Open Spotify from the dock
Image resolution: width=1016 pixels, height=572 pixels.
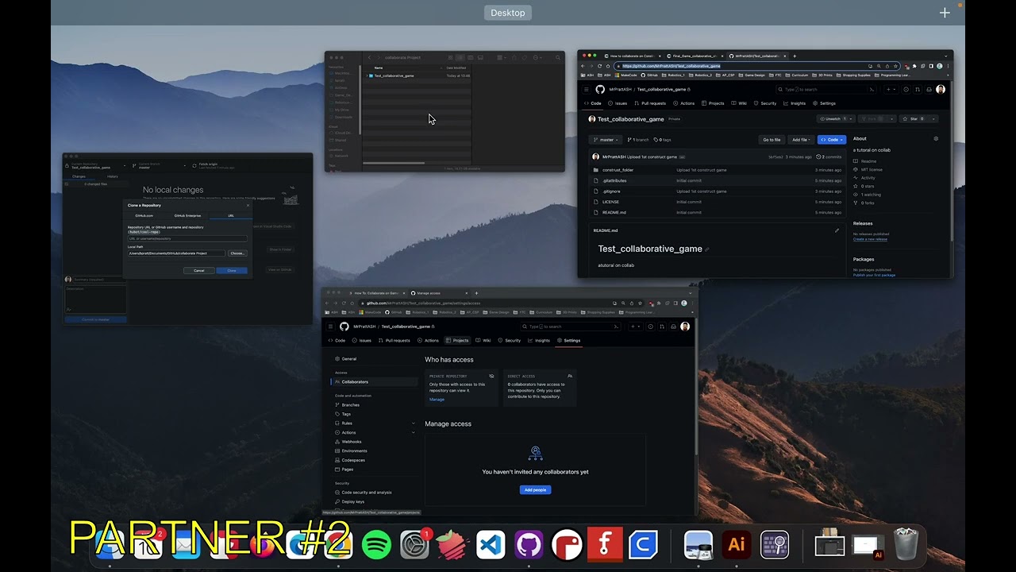[376, 545]
